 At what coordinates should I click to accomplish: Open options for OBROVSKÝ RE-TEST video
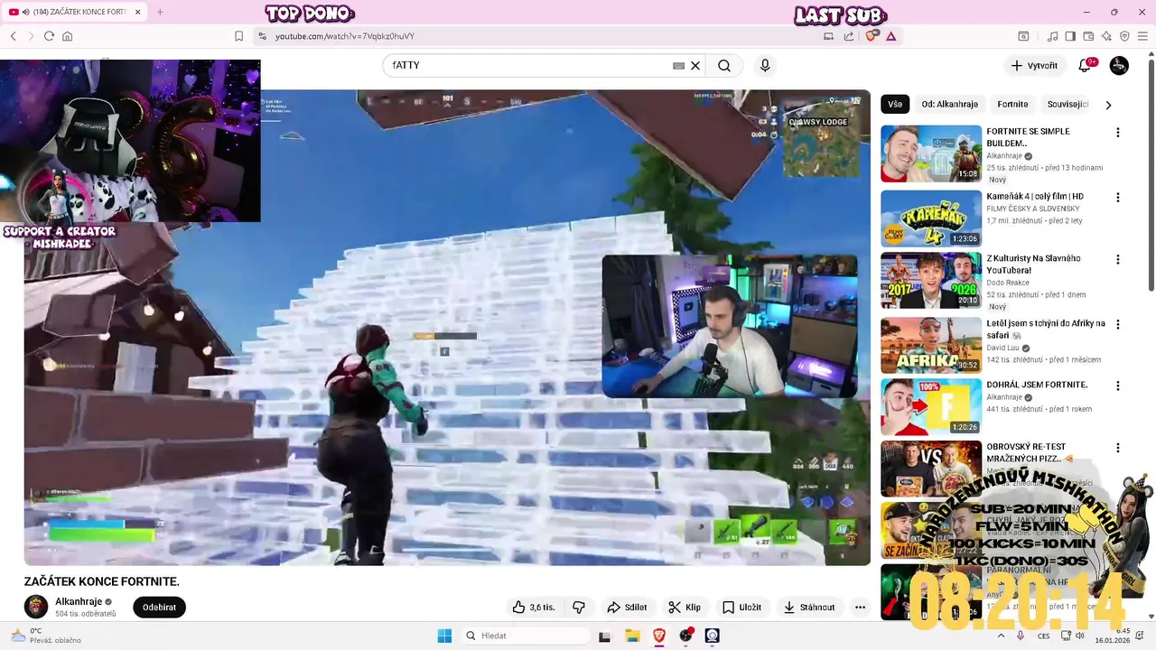(1118, 448)
